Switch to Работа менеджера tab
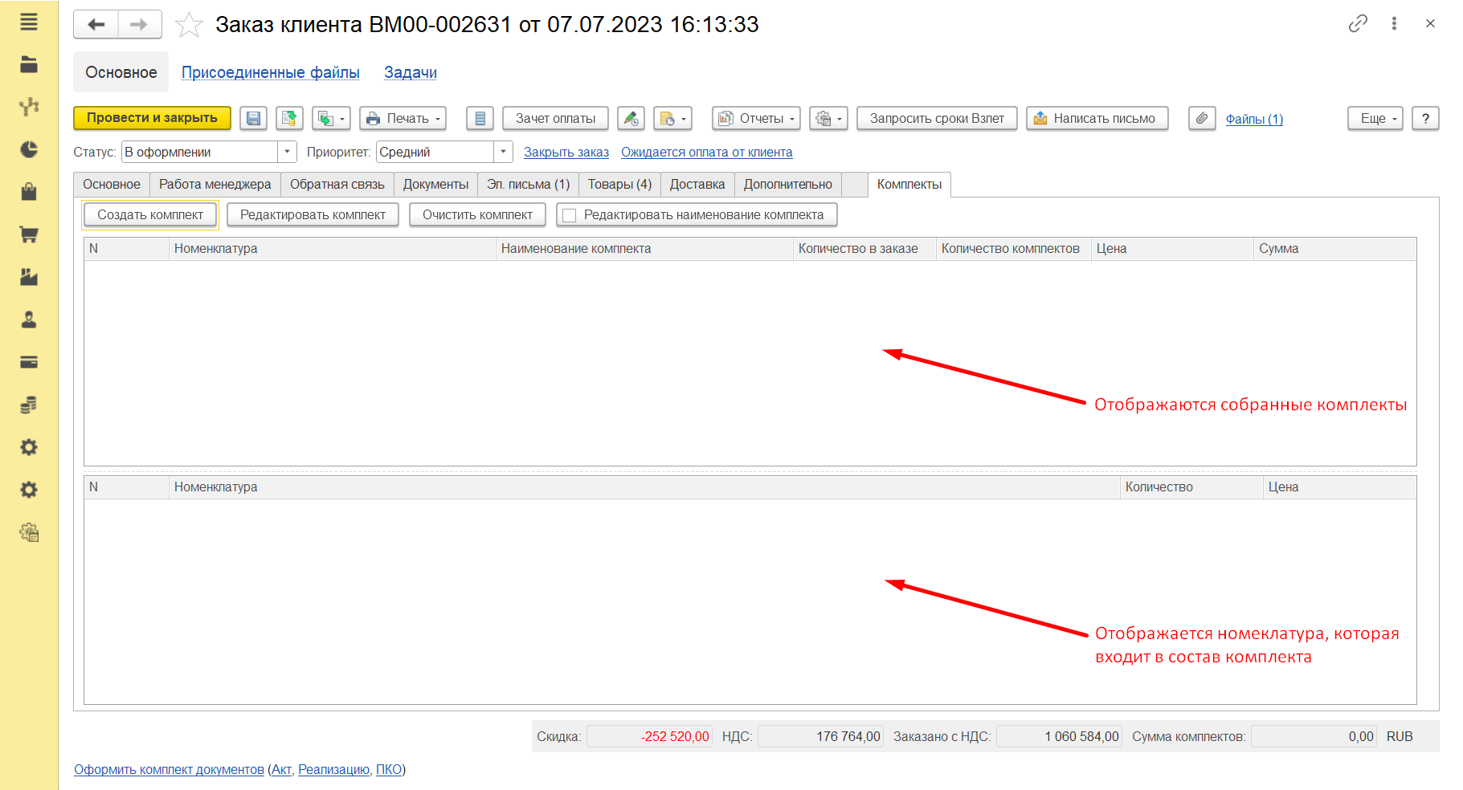Screen dimensions: 1463x790 click(x=215, y=185)
